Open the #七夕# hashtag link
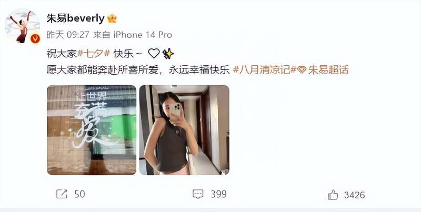This screenshot has height=212, width=421. click(94, 54)
